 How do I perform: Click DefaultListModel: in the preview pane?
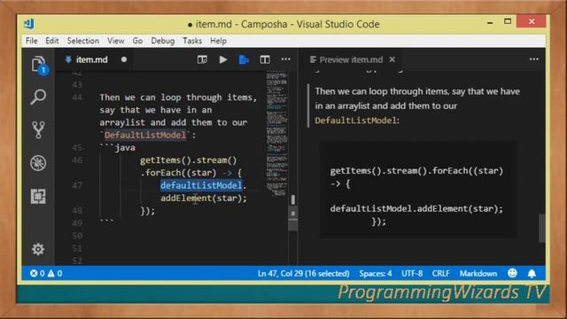click(x=357, y=121)
